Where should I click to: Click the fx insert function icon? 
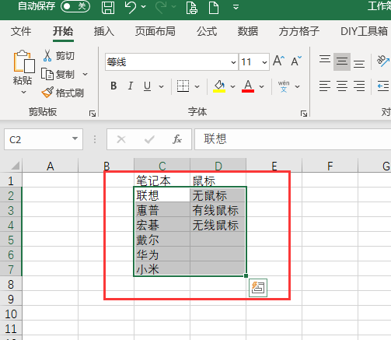177,139
